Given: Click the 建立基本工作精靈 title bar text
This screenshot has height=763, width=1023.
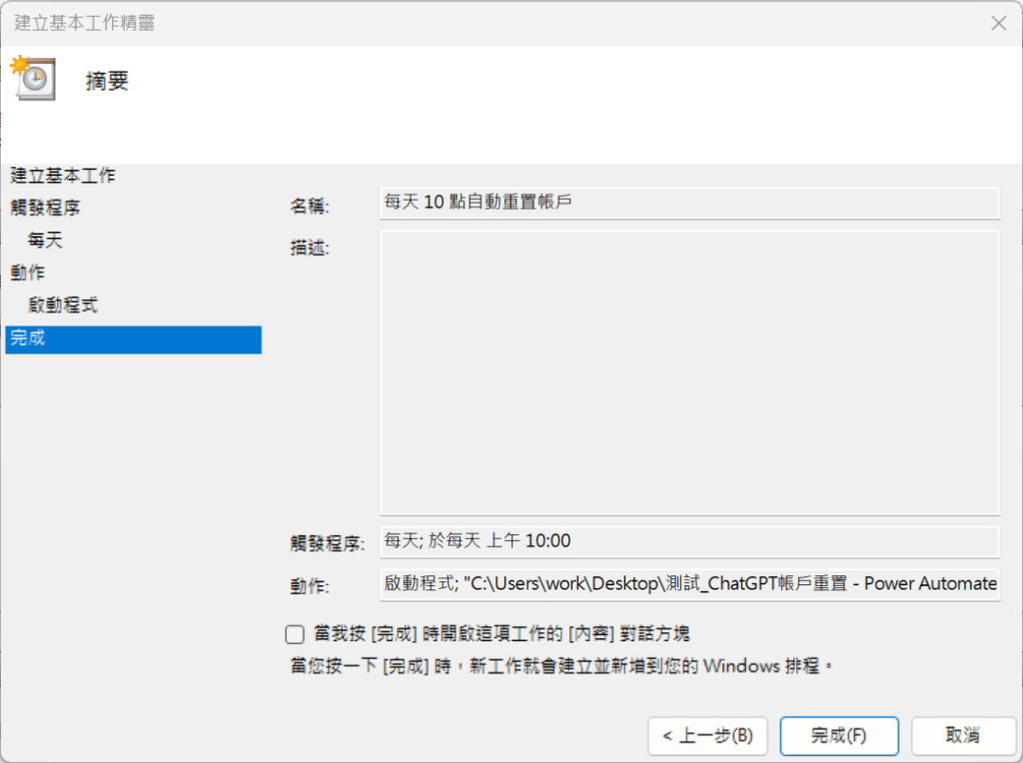Looking at the screenshot, I should point(84,22).
